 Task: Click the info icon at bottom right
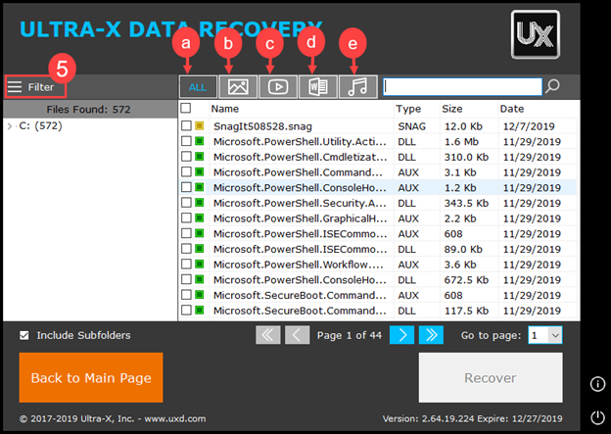[x=597, y=383]
